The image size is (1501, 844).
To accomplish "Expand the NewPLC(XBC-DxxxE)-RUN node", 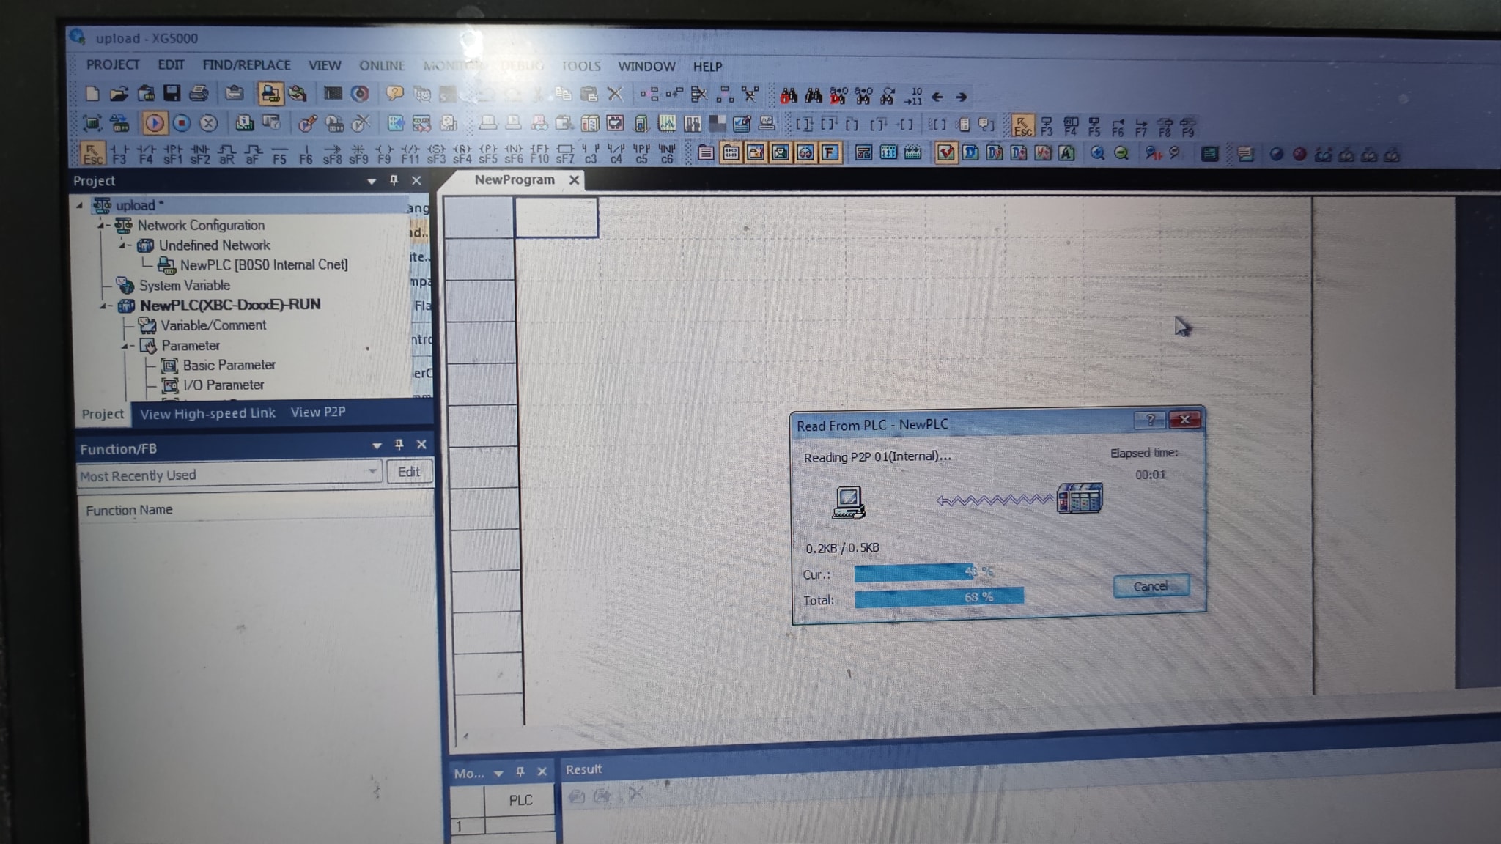I will point(103,305).
